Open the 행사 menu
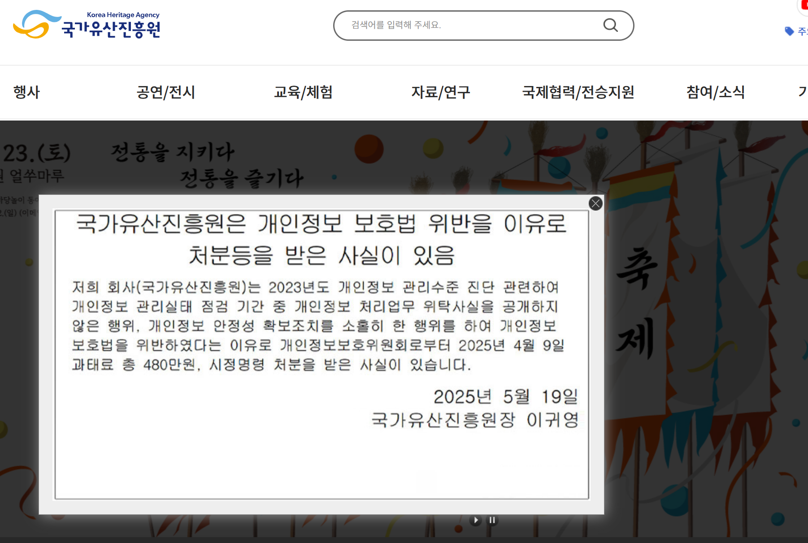The width and height of the screenshot is (808, 543). (x=26, y=92)
